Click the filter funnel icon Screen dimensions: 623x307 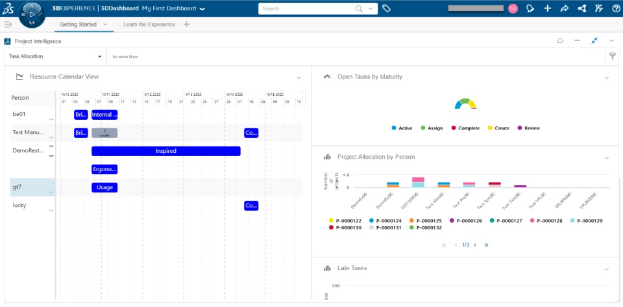(x=612, y=56)
